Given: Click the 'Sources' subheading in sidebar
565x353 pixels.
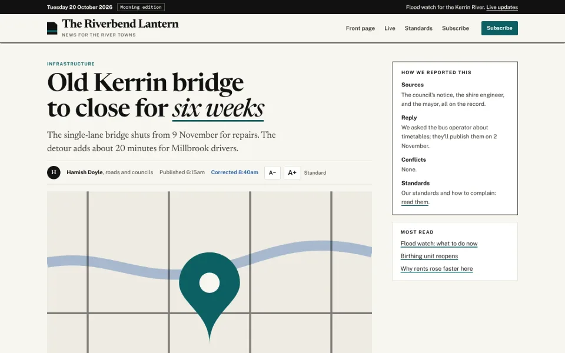Looking at the screenshot, I should pos(413,85).
